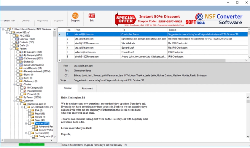Click the red Exit icon
Image resolution: width=250 pixels, height=148 pixels.
(x=92, y=16)
